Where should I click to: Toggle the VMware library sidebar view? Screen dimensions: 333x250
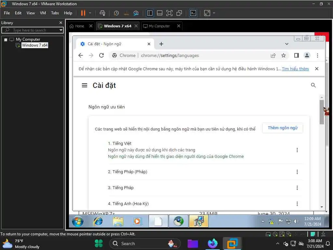click(x=150, y=13)
